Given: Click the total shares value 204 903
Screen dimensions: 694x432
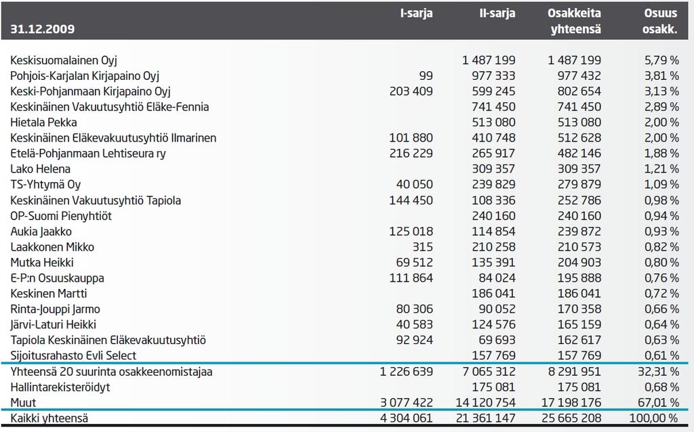Looking at the screenshot, I should (579, 262).
